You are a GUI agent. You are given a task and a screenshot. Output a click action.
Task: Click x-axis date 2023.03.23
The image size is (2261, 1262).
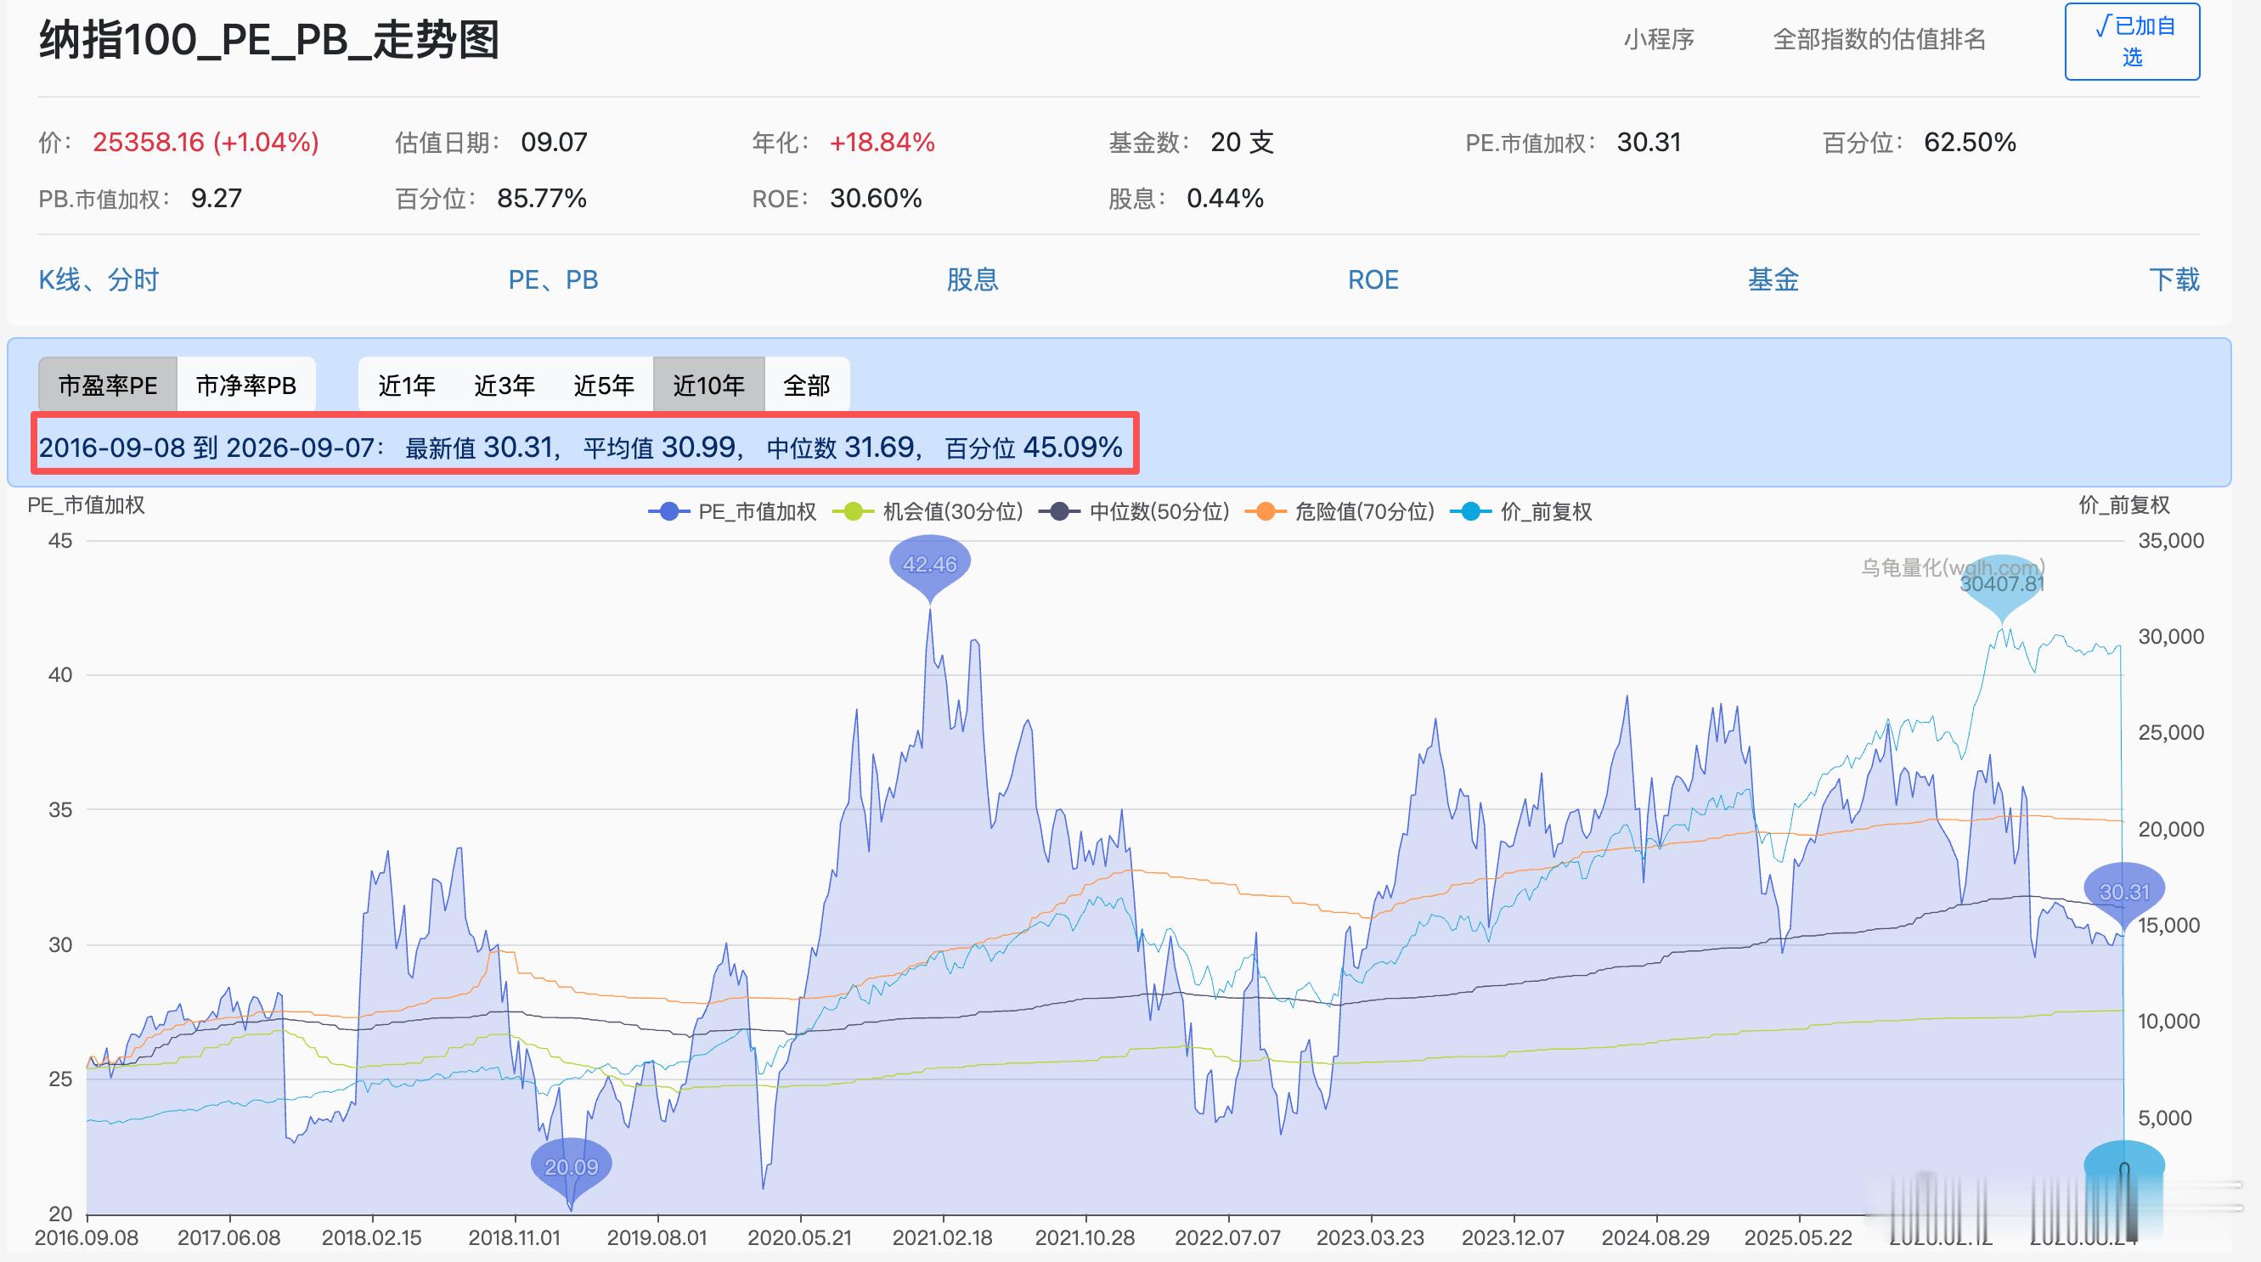[1370, 1237]
